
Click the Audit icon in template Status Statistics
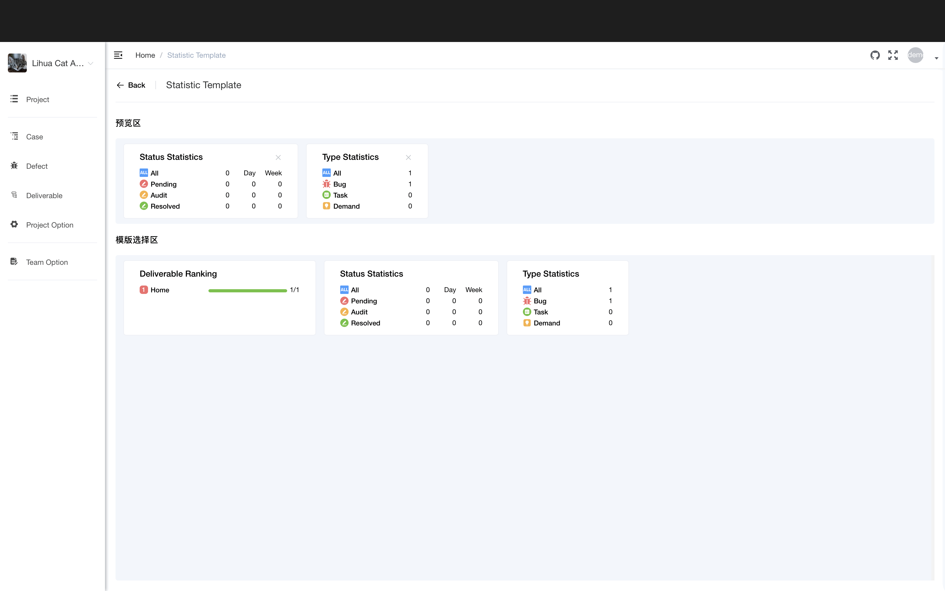tap(344, 312)
